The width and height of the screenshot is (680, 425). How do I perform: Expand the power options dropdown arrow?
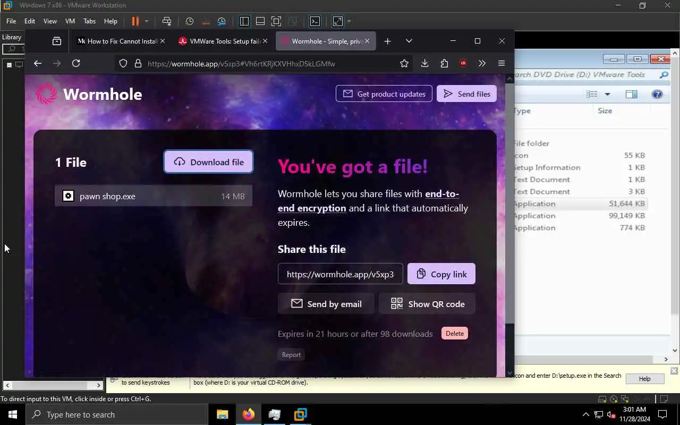147,21
